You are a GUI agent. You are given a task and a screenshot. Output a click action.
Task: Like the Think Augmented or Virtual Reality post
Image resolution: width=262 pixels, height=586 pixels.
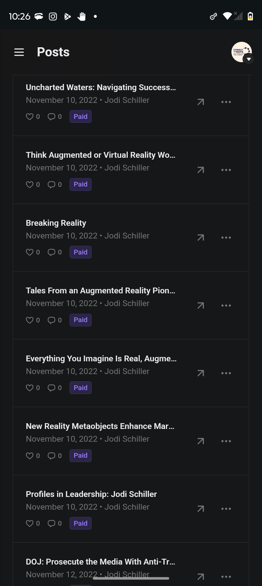[30, 185]
